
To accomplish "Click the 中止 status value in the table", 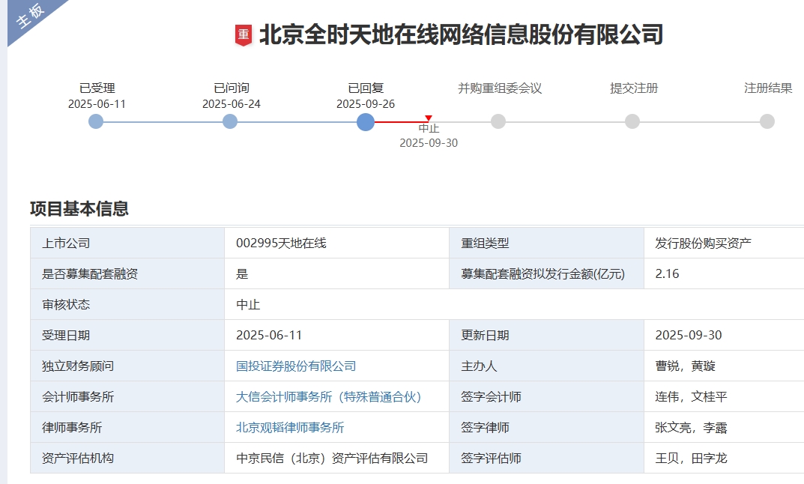I will pos(248,304).
